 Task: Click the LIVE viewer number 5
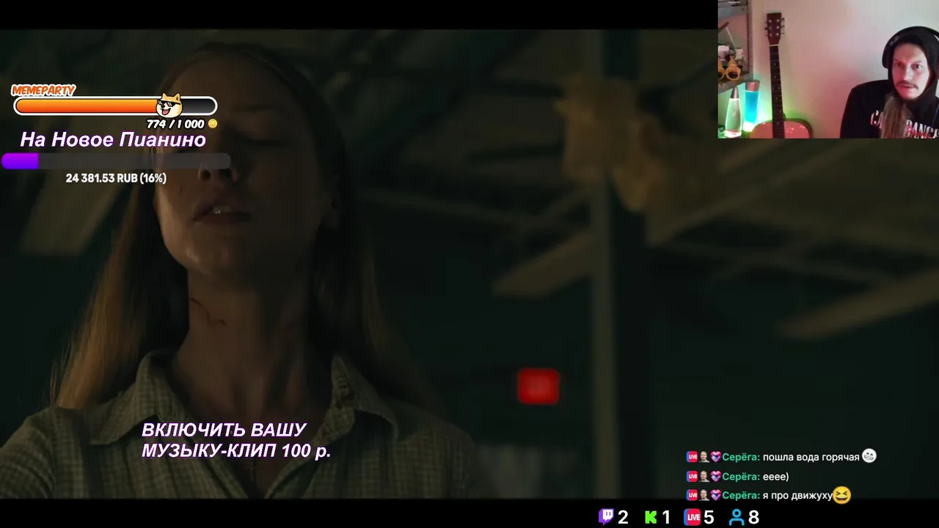[x=709, y=518]
